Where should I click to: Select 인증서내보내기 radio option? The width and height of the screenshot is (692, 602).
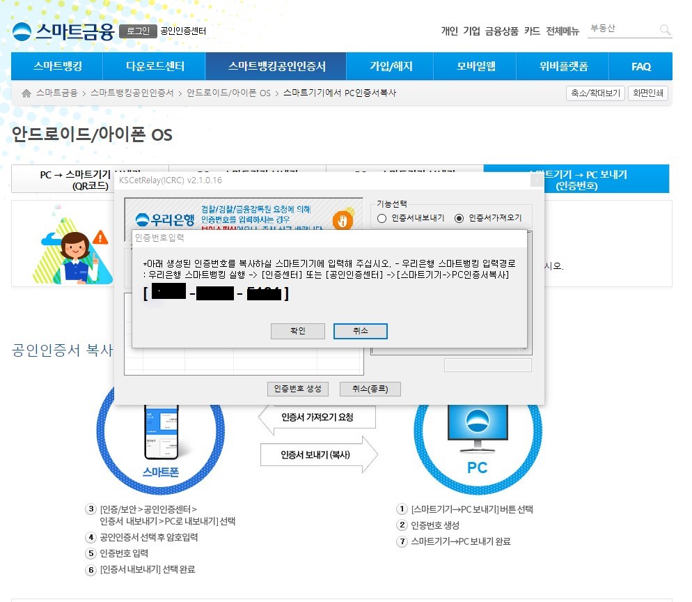point(382,218)
